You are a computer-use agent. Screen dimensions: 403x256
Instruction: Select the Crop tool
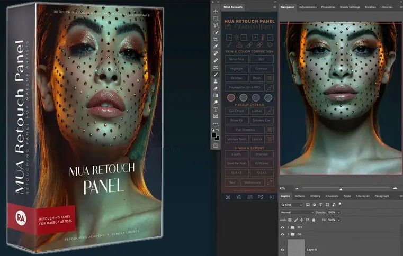pos(216,39)
